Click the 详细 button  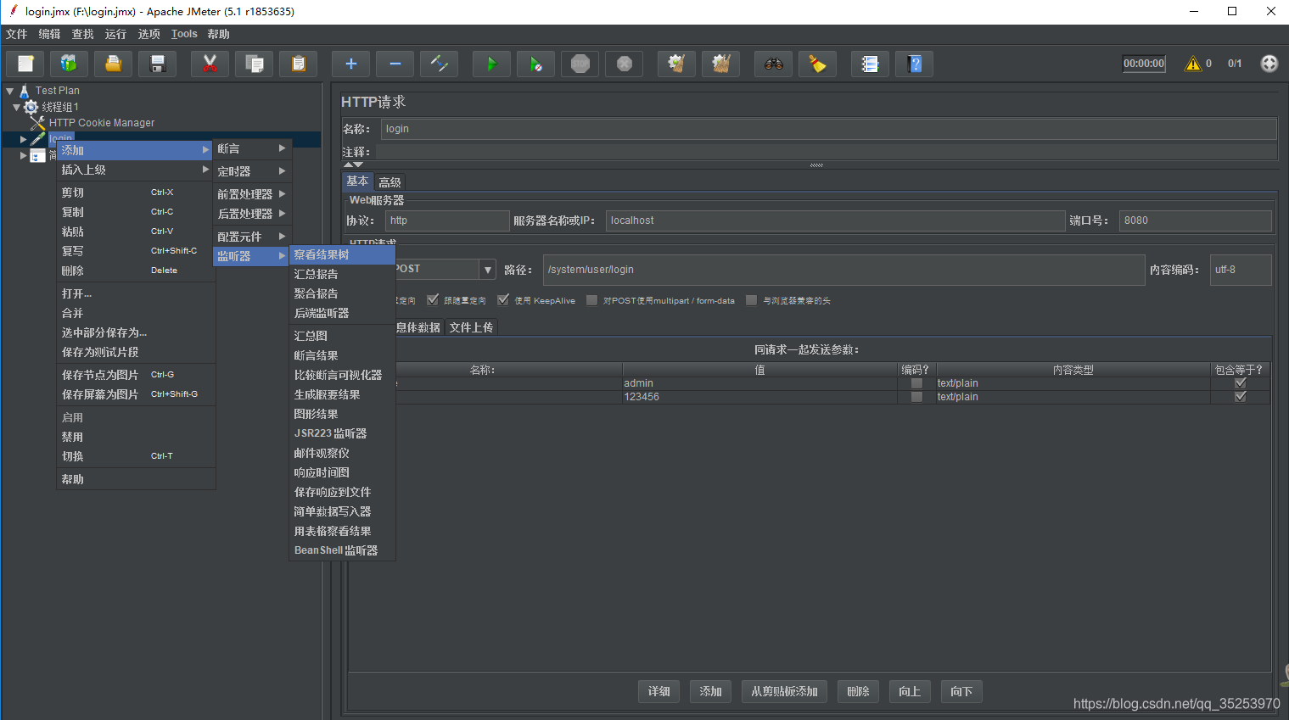[x=659, y=691]
